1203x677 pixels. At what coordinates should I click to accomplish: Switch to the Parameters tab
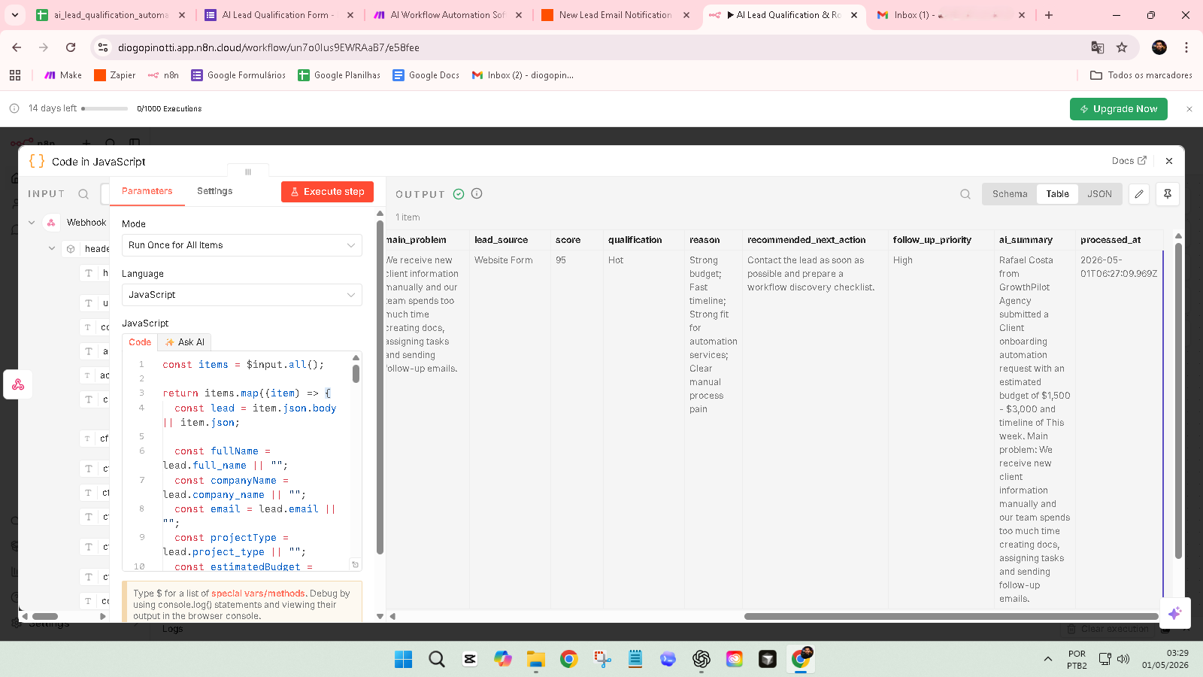point(147,191)
